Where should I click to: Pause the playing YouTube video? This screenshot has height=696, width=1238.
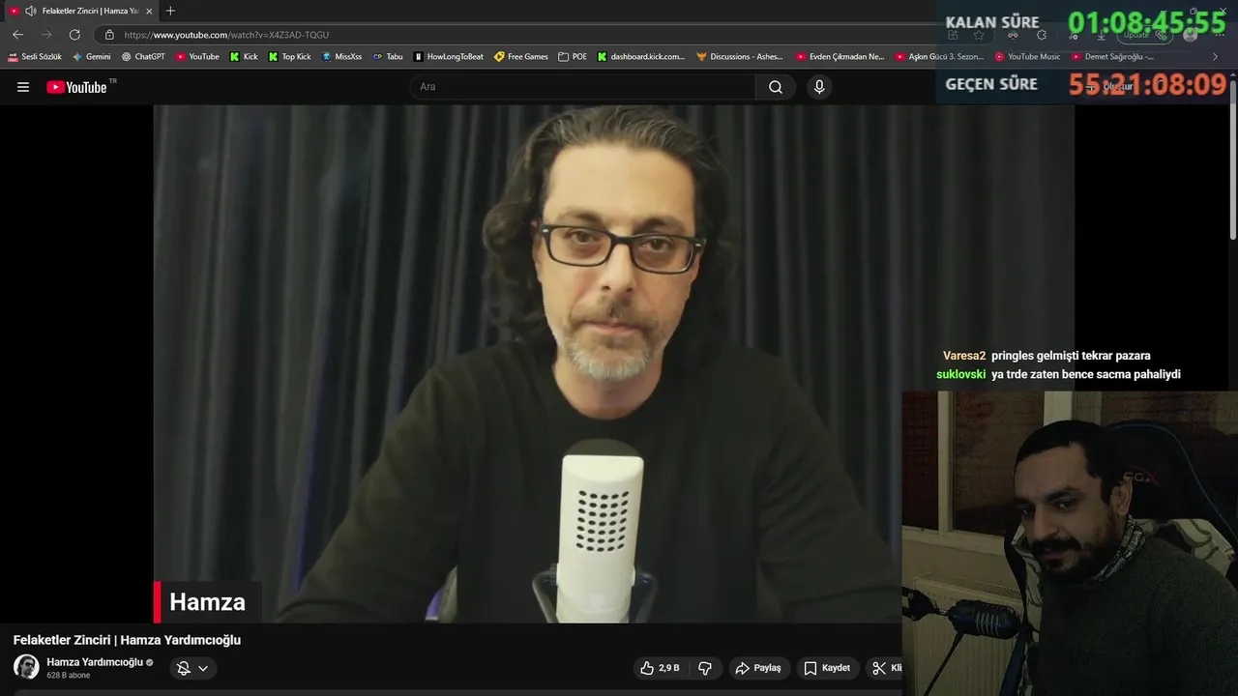(x=613, y=363)
